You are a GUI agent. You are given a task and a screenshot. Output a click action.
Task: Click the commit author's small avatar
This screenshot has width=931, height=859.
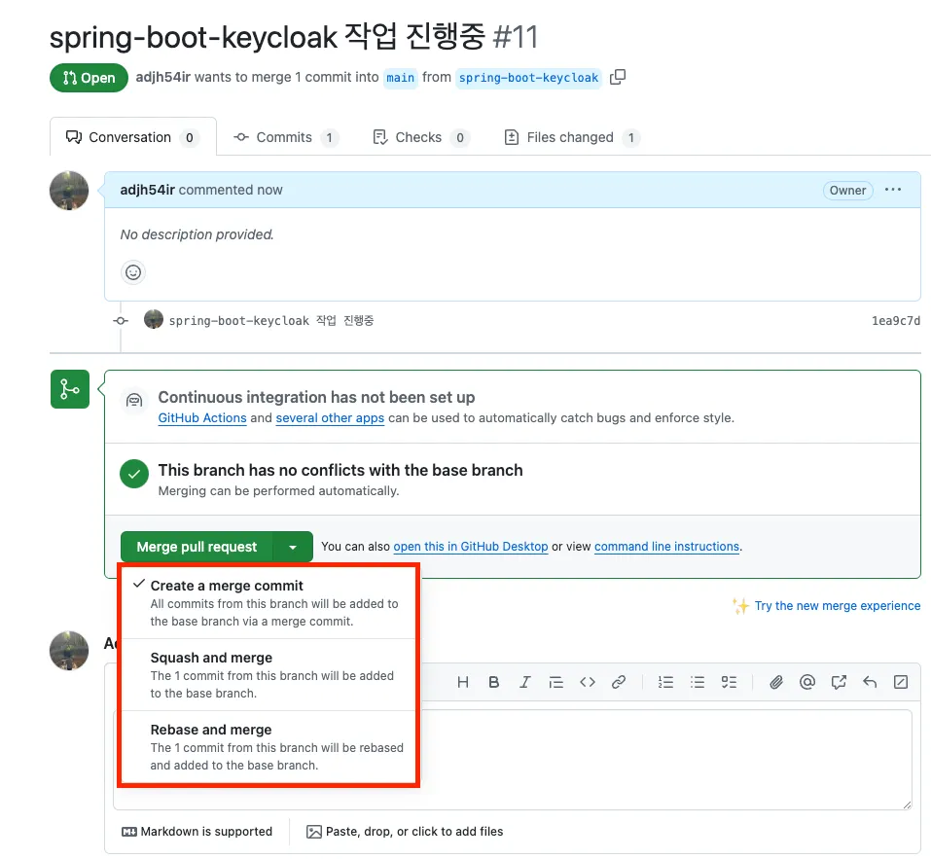click(x=154, y=319)
